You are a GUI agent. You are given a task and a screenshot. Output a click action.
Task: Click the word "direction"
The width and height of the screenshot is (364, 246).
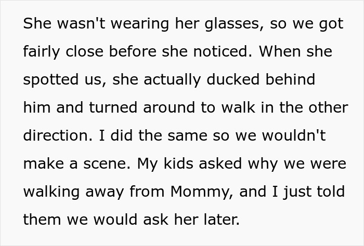coord(54,135)
